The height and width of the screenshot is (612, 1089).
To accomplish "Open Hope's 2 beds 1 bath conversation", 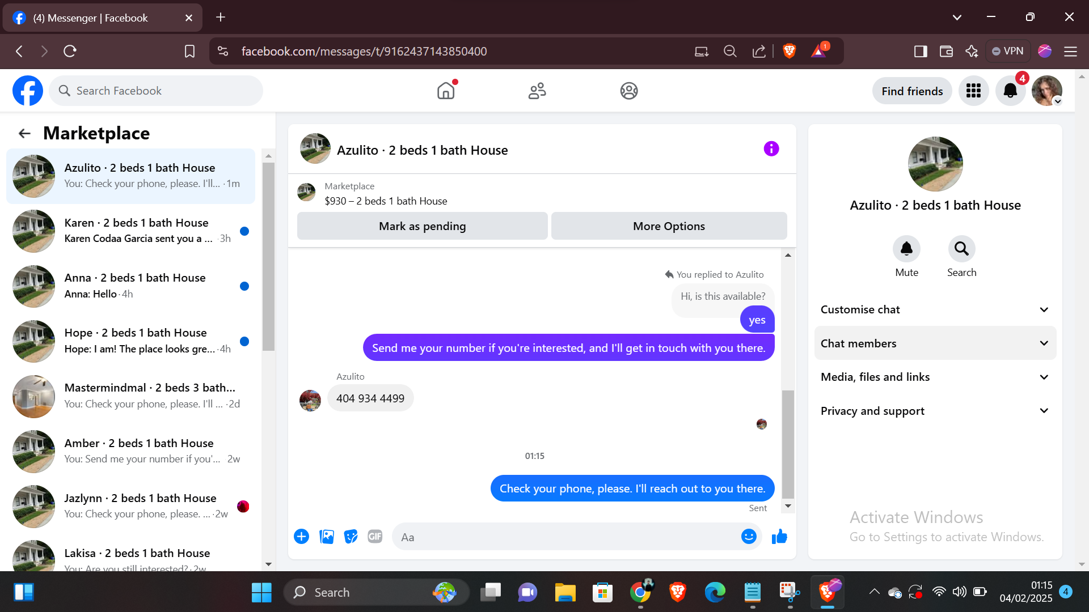I will point(130,341).
